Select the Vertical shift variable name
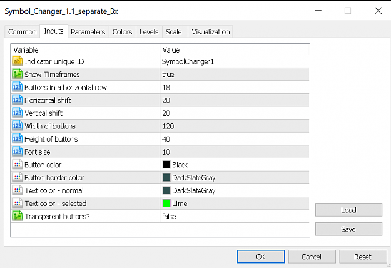391x268 pixels. click(43, 113)
